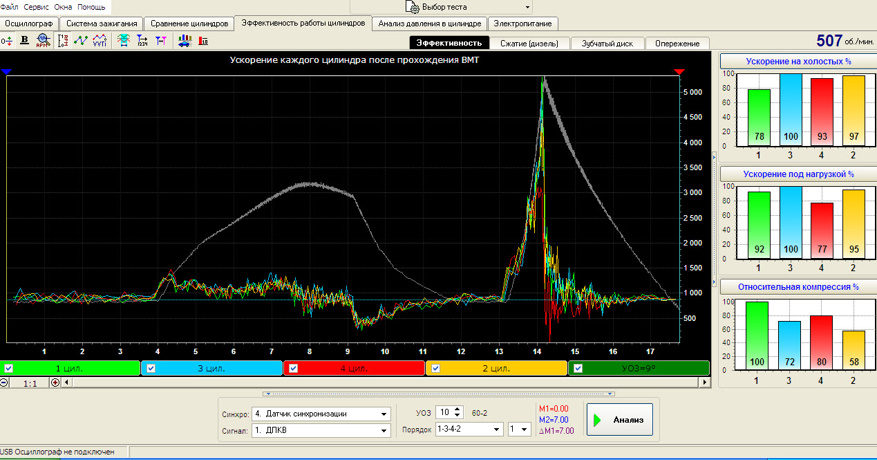Click the bold underlined B toolbar icon
Image resolution: width=877 pixels, height=460 pixels.
click(25, 40)
